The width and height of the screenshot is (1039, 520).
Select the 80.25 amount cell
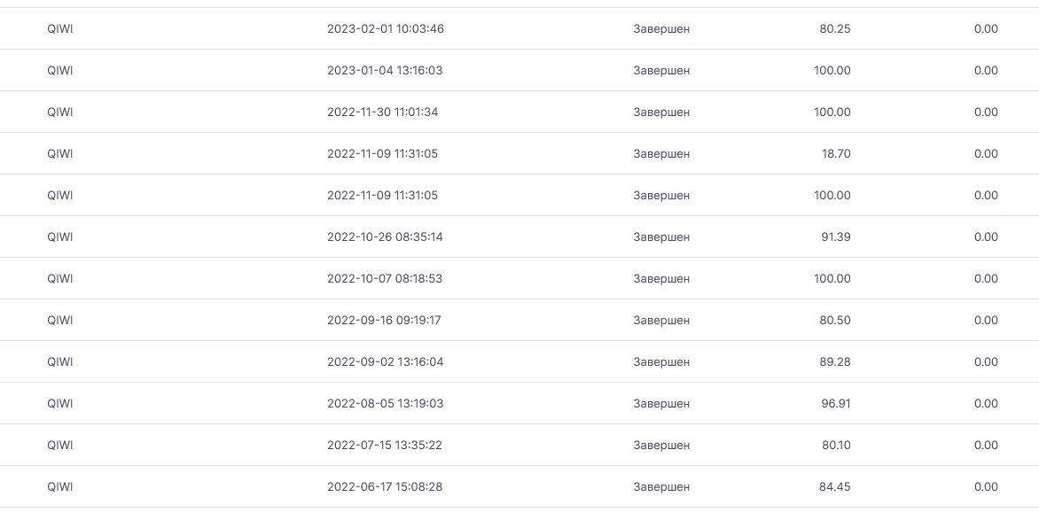pos(834,29)
